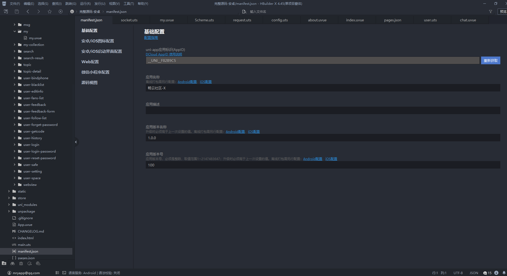This screenshot has height=276, width=507.
Task: Open Android配置 link under 应用名称
Action: point(187,82)
